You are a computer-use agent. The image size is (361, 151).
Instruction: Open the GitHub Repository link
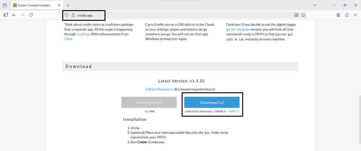point(159,89)
